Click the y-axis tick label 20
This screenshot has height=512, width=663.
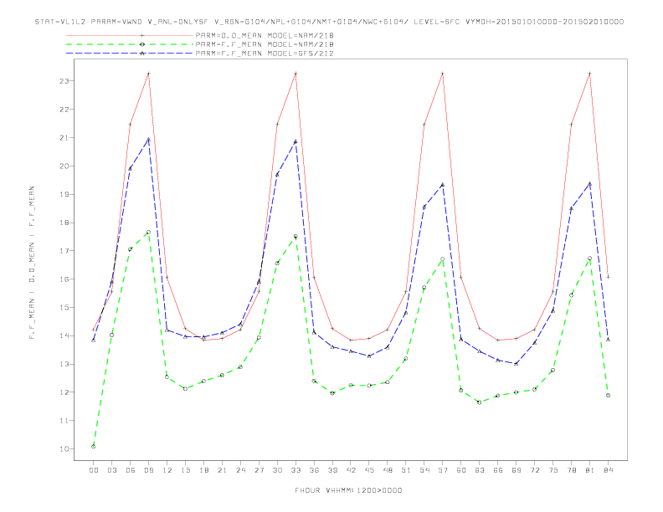tap(64, 166)
